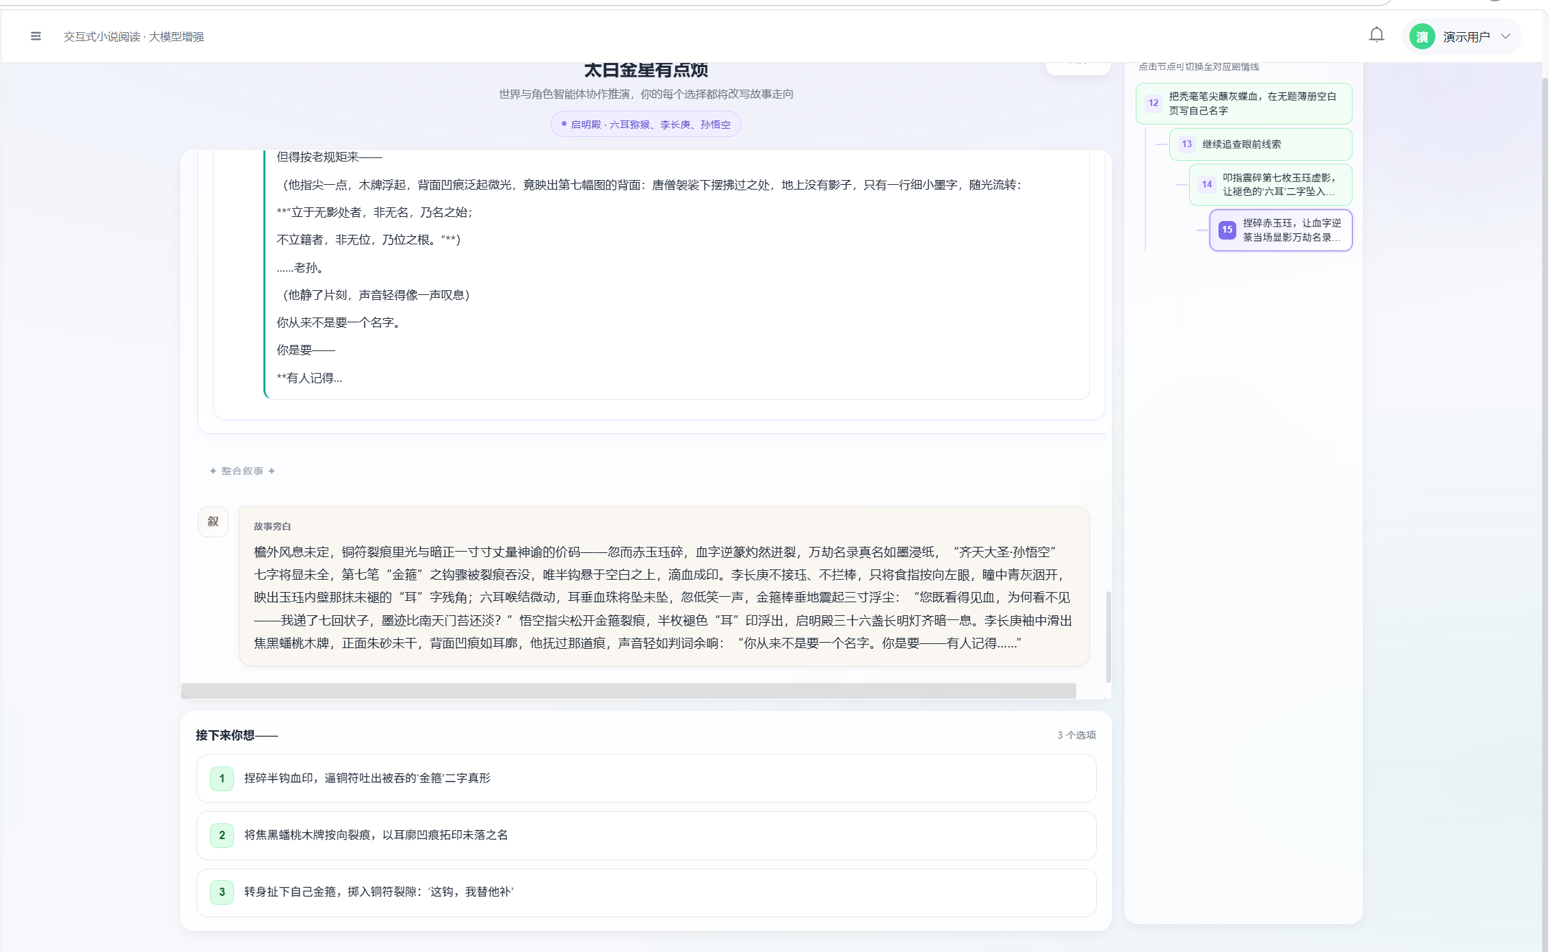Expand the 演示用户 dropdown chevron

coord(1505,37)
